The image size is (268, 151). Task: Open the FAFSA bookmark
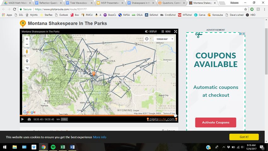pos(124,15)
